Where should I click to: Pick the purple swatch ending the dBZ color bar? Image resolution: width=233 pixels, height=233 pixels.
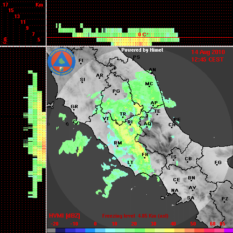pos(229,231)
